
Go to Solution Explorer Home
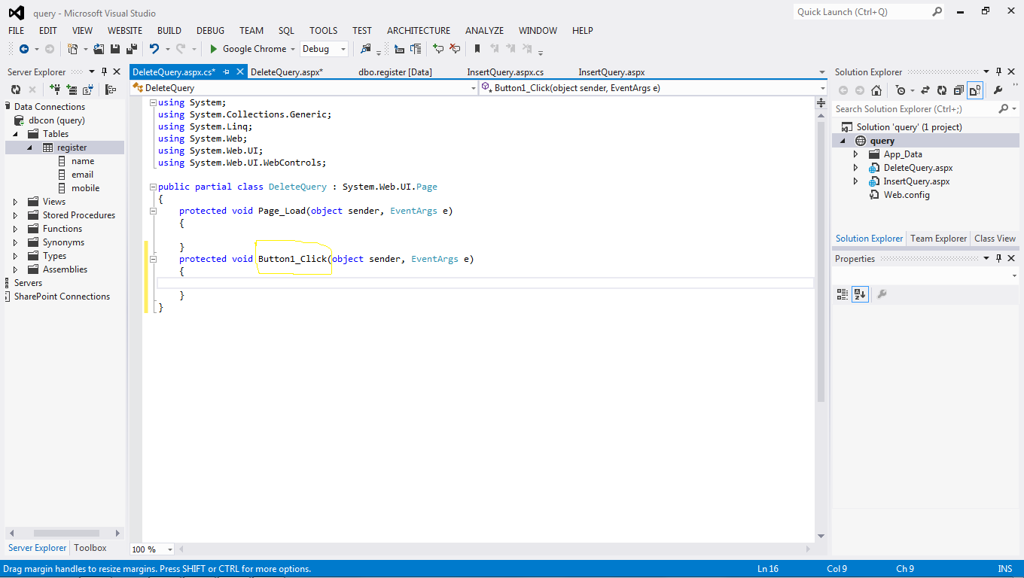click(876, 90)
